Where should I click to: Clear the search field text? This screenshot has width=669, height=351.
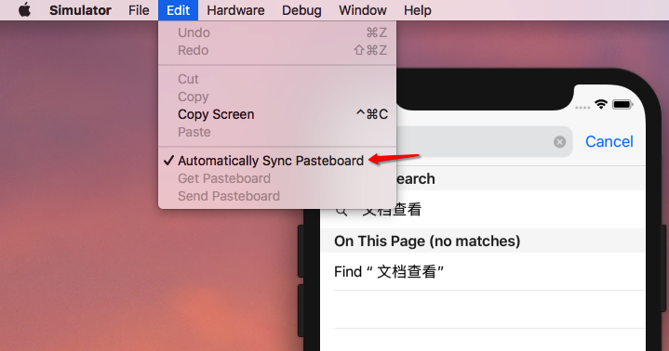pos(559,142)
